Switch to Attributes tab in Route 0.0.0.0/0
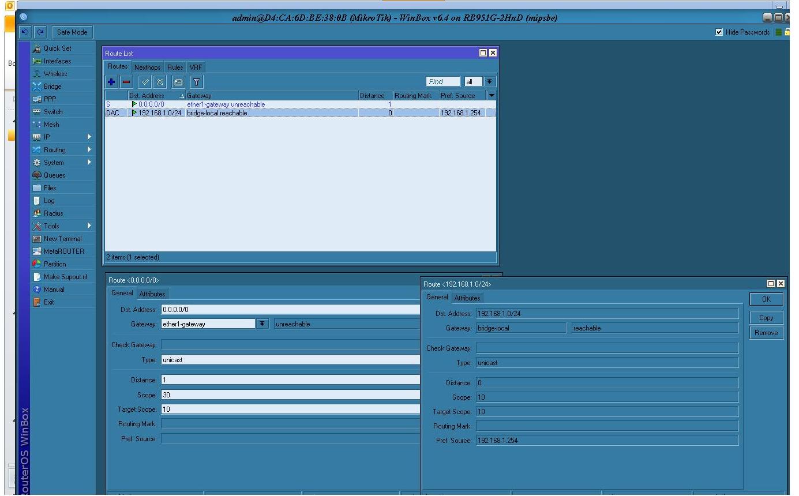 tap(152, 294)
